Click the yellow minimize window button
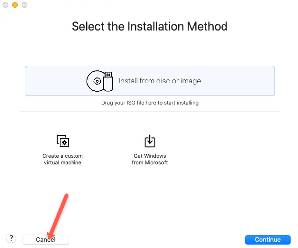This screenshot has height=248, width=298. 15,5
